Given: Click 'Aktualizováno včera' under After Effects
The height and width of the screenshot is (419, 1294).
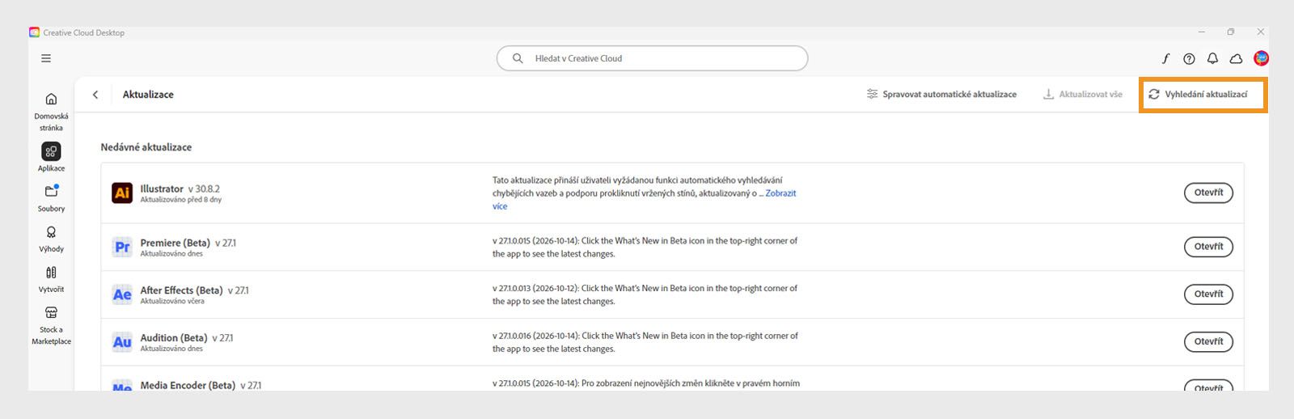Looking at the screenshot, I should pyautogui.click(x=172, y=301).
